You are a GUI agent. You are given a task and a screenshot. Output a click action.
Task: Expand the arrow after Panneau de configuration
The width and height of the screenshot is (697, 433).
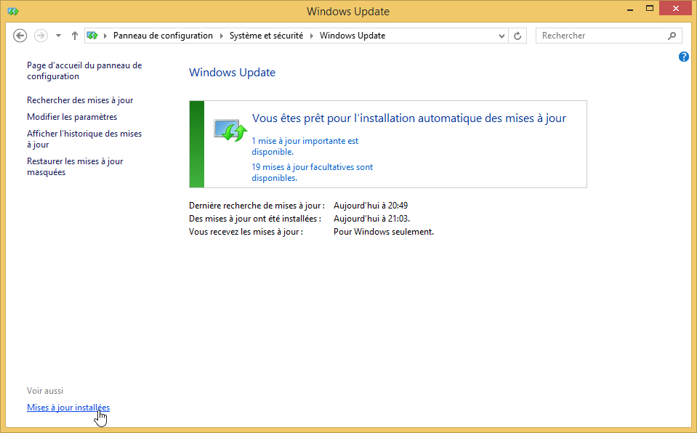click(222, 36)
